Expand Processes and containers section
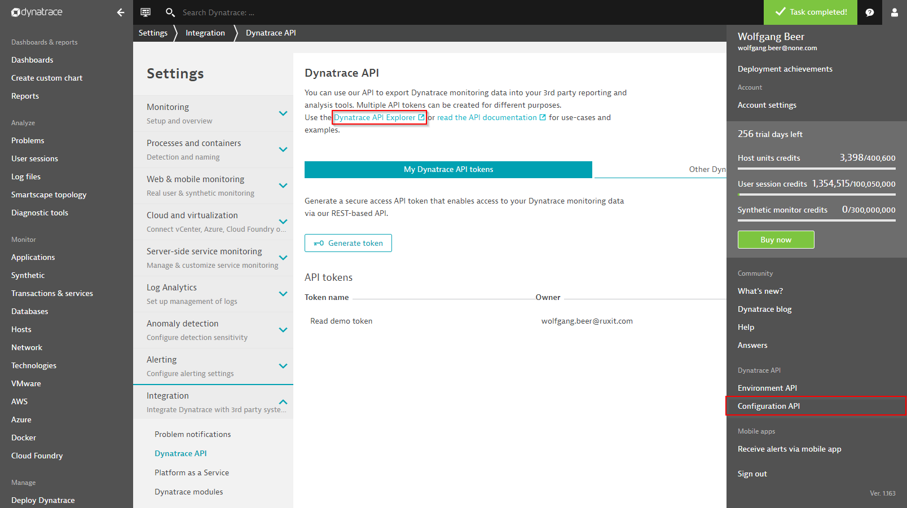The width and height of the screenshot is (907, 508). click(x=213, y=150)
